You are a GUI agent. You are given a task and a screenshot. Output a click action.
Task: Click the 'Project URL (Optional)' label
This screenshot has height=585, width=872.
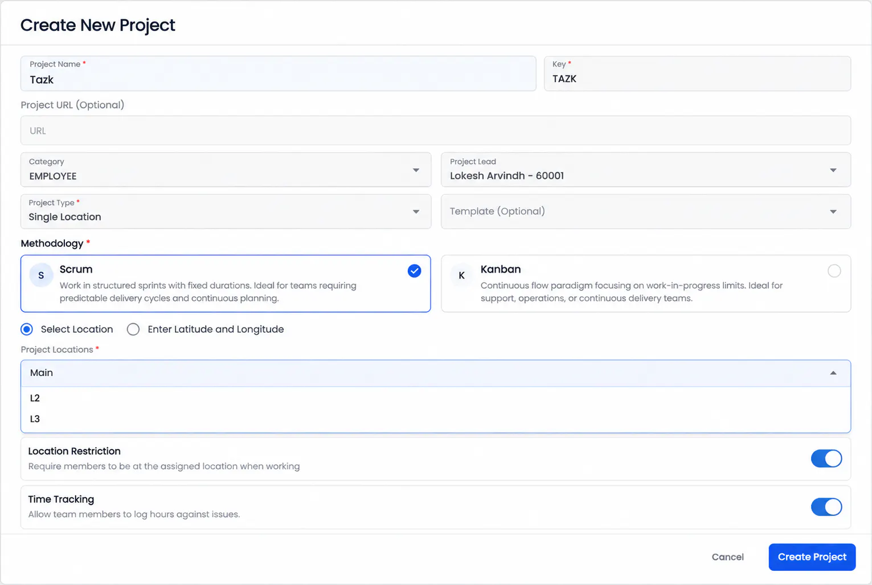[x=72, y=105]
